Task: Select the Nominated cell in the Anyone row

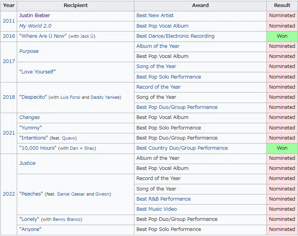Action: pyautogui.click(x=282, y=229)
